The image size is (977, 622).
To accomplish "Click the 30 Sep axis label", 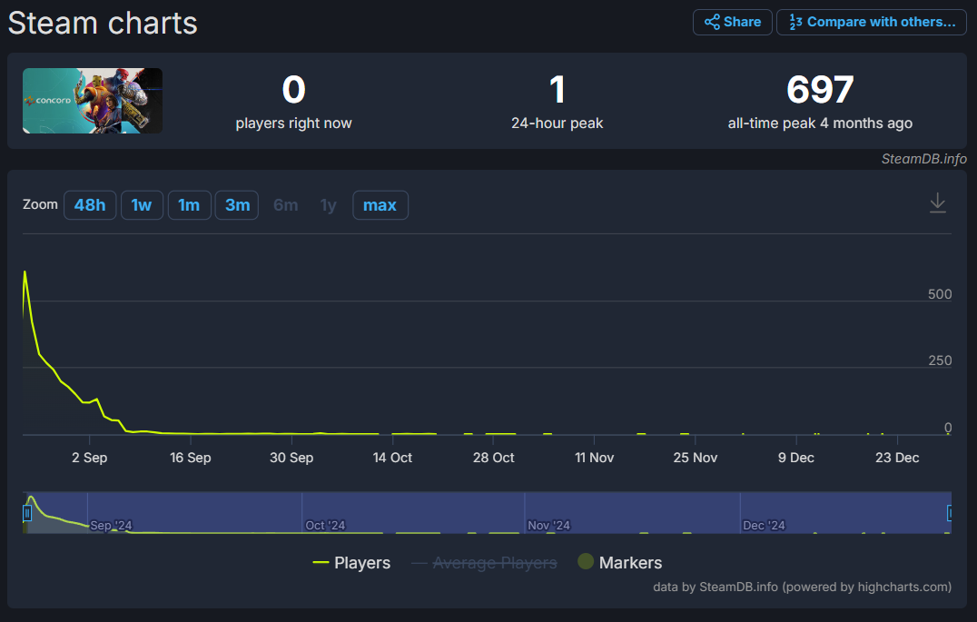I will tap(291, 458).
